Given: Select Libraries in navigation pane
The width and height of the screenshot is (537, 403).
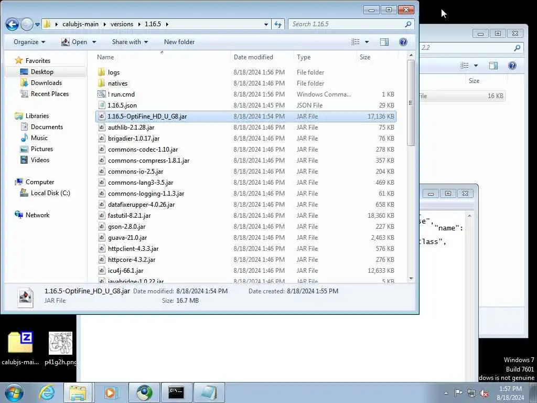Looking at the screenshot, I should [x=37, y=116].
